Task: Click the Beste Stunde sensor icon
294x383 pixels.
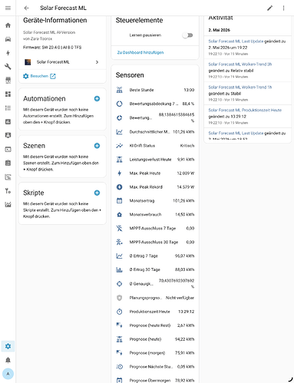Action: (120, 90)
